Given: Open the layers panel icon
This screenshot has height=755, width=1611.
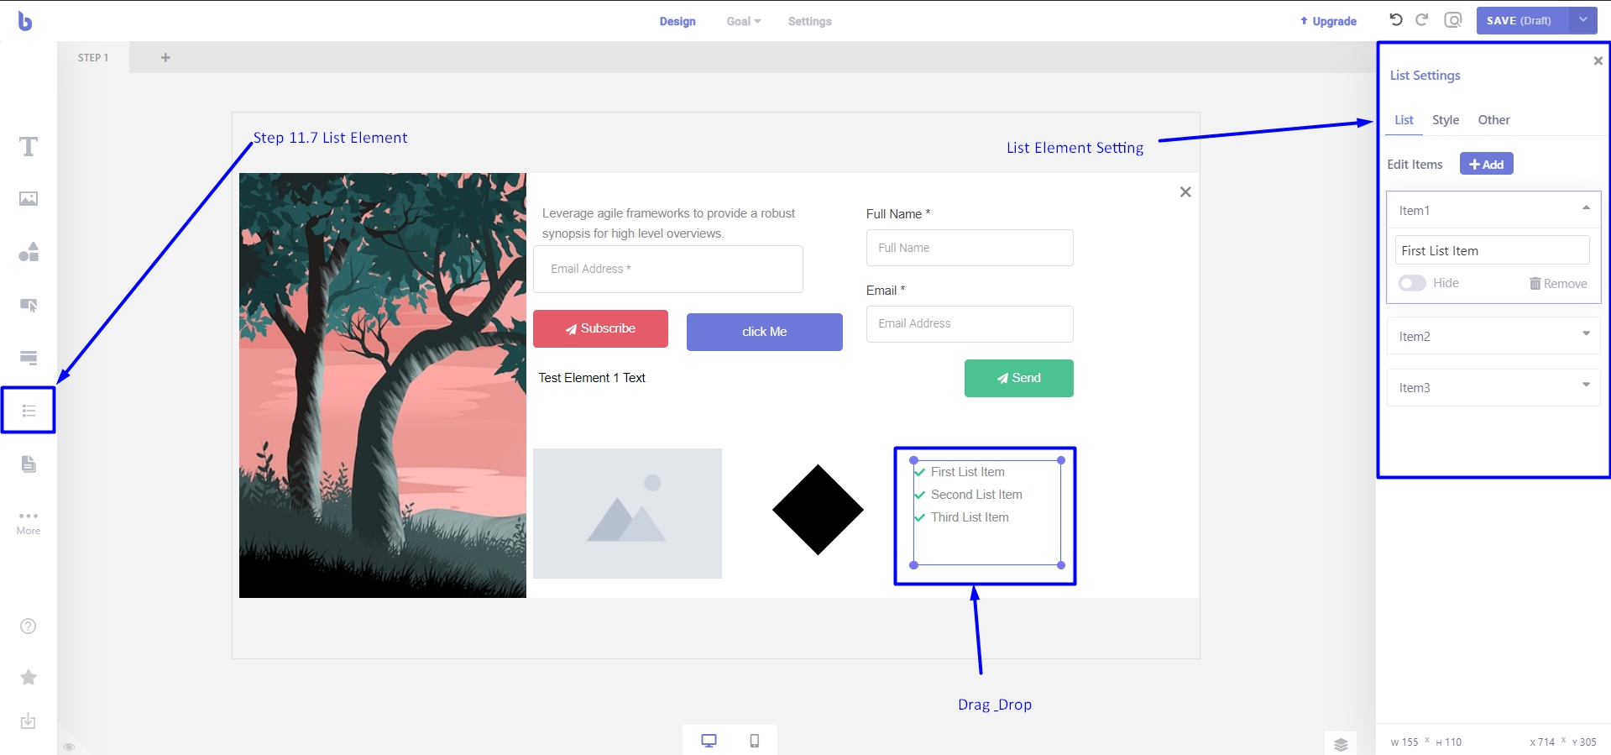Looking at the screenshot, I should coord(1341,744).
